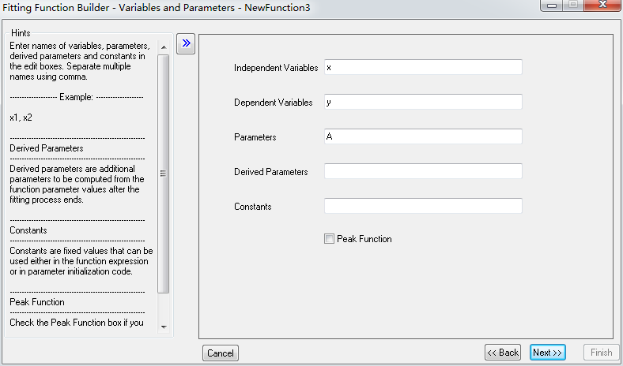
Task: Click the Peak Function label text
Action: pos(364,239)
